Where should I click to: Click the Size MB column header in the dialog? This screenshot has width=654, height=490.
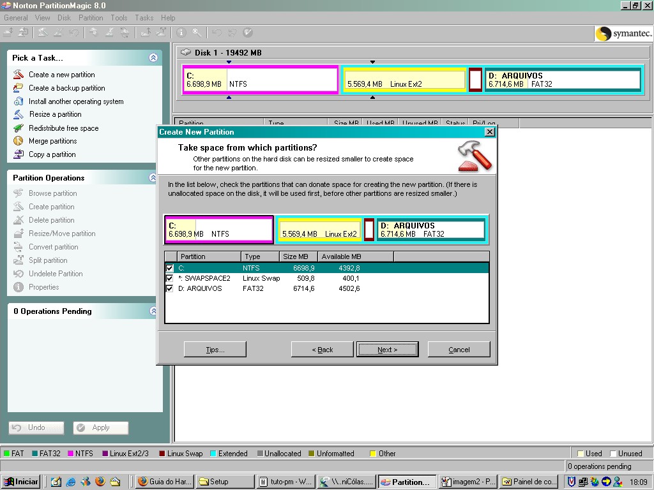point(299,256)
